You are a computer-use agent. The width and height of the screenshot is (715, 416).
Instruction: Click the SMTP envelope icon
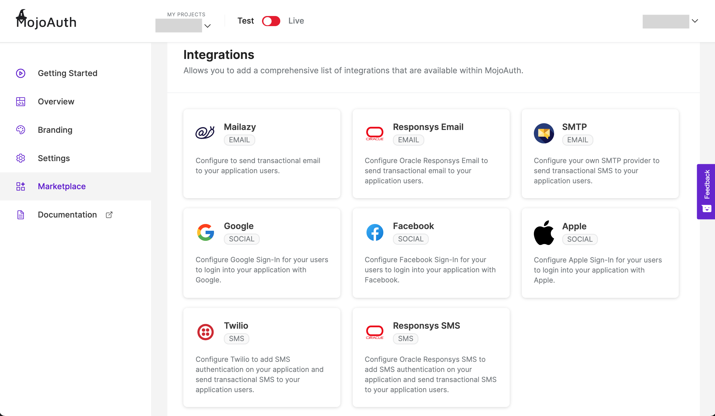click(544, 133)
